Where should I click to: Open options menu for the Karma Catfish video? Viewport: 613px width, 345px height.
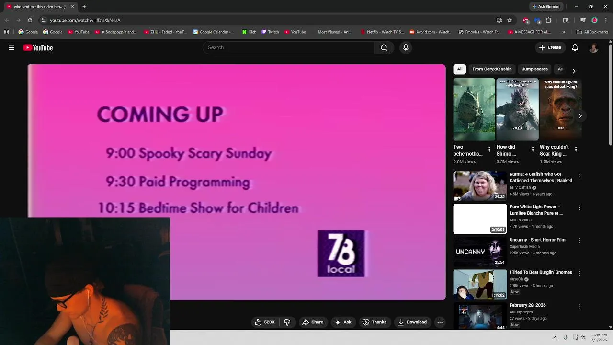579,175
